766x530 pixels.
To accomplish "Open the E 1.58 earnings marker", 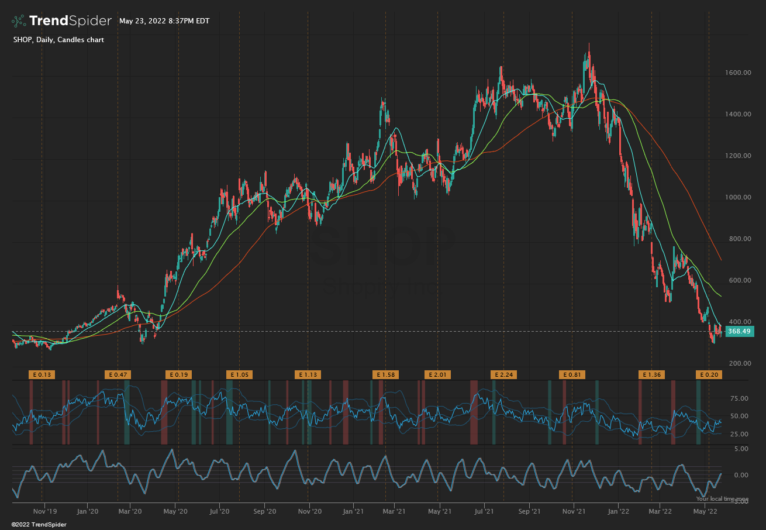I will point(385,374).
